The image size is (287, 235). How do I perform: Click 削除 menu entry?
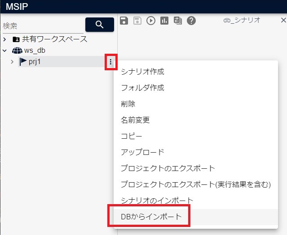click(x=128, y=104)
